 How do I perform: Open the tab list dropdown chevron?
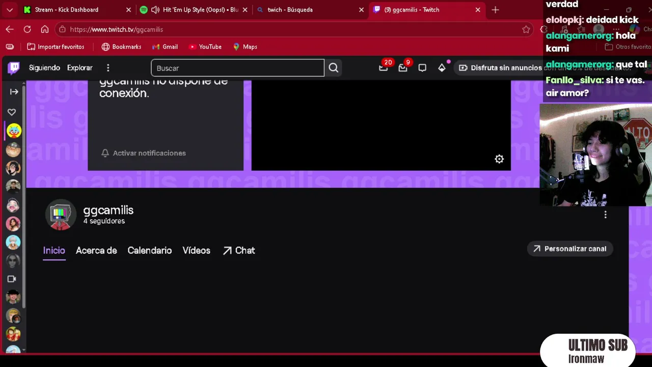click(x=9, y=10)
